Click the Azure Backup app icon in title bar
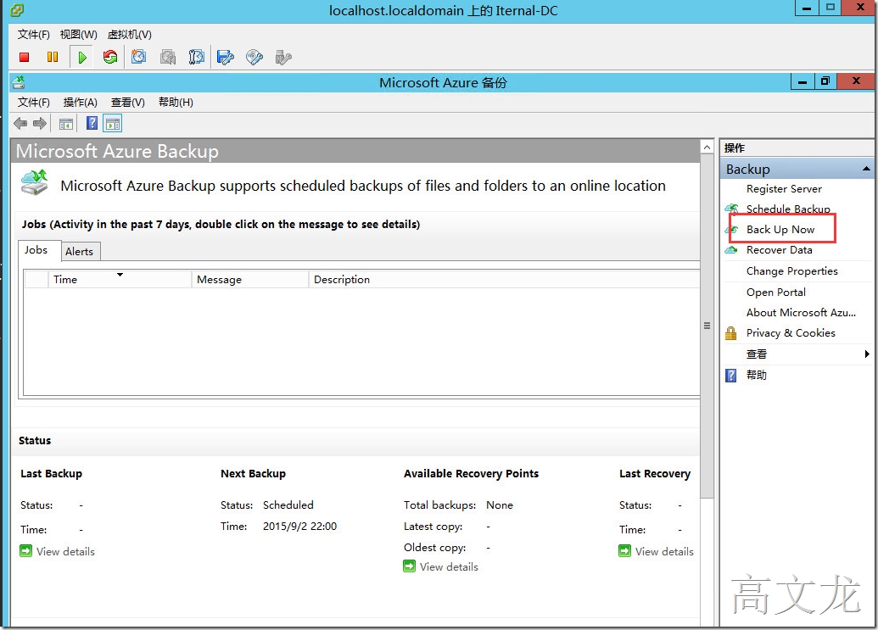 (19, 83)
